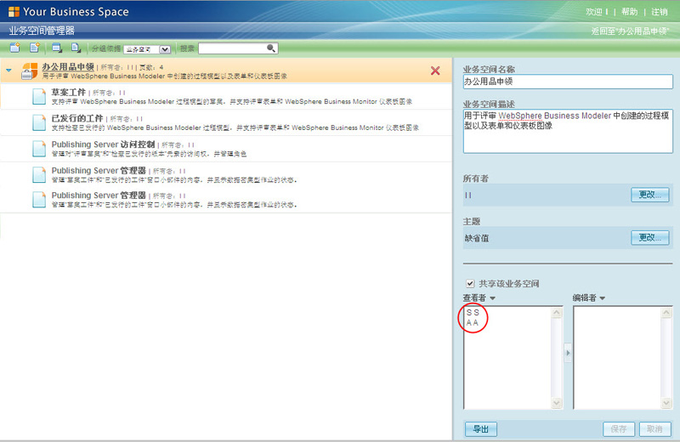680x442 pixels.
Task: Open the 查看者 dropdown arrow
Action: coord(492,298)
